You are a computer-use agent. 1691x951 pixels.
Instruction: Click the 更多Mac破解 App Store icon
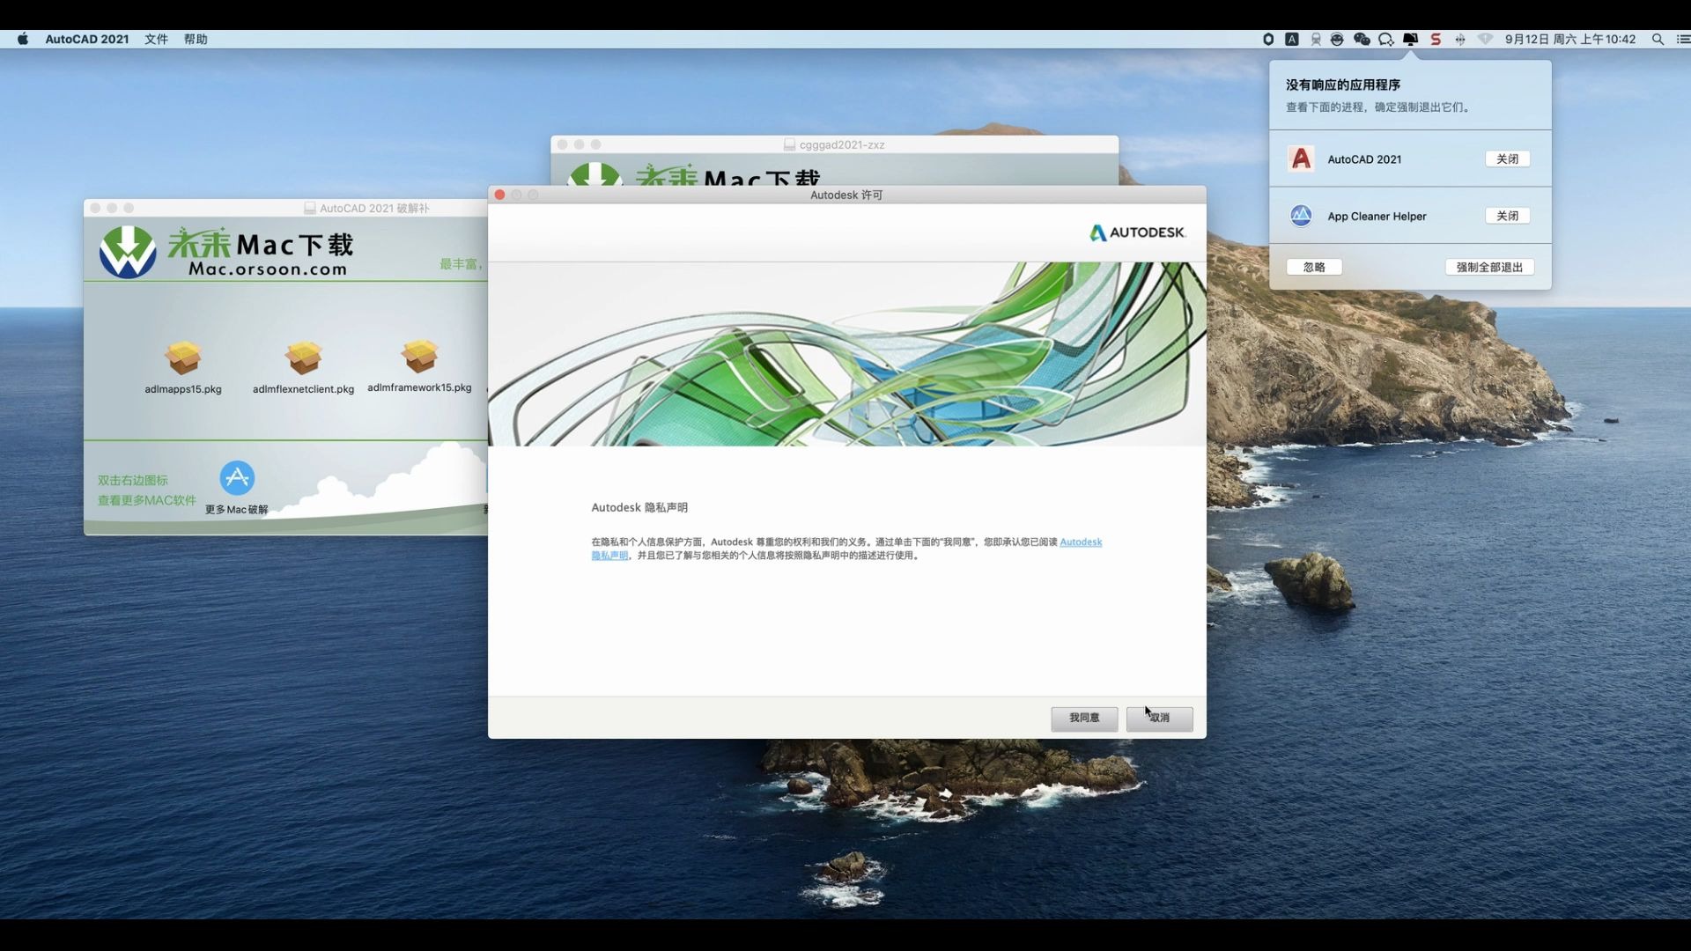(x=237, y=478)
